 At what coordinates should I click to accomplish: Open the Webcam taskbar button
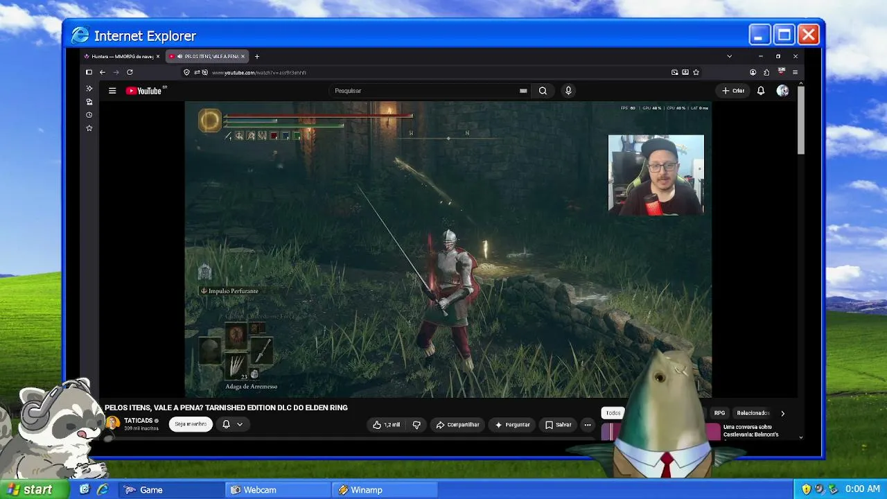pos(279,490)
